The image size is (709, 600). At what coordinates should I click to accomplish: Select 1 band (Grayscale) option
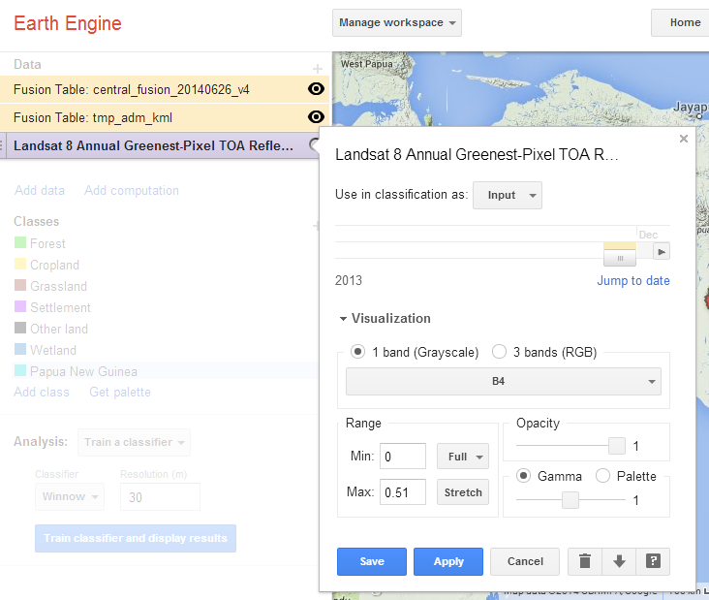pyautogui.click(x=357, y=352)
